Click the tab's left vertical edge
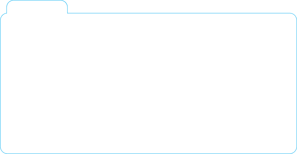 (7, 10)
